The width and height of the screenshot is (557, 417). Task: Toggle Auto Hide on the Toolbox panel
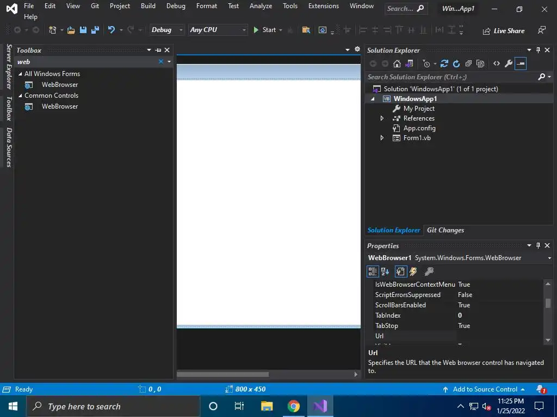coord(158,50)
